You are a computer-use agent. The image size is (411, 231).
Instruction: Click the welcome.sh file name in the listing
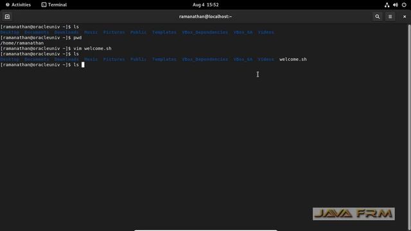(293, 59)
